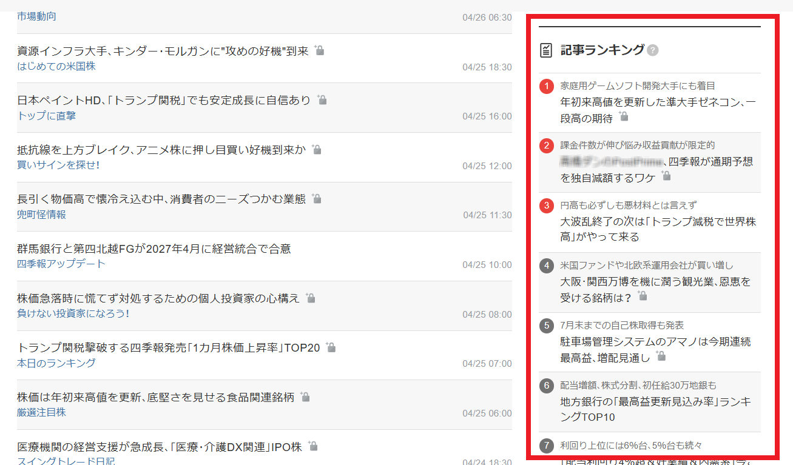Viewport: 793px width, 465px height.
Task: Click the gray rank 6 badge
Action: click(x=547, y=385)
